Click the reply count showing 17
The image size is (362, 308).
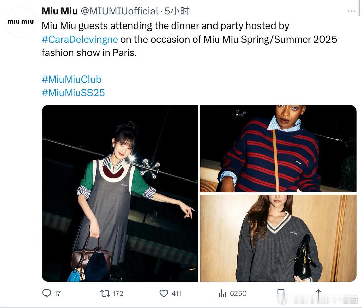click(56, 293)
